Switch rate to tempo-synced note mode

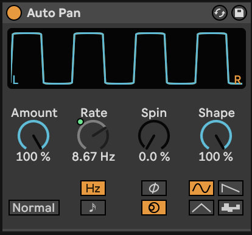point(93,208)
